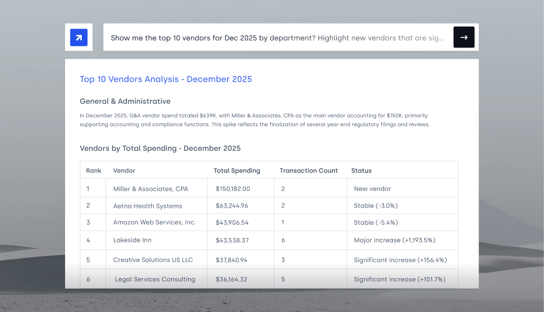Image resolution: width=544 pixels, height=312 pixels.
Task: Select Legal Services Consulting vendor
Action: coord(155,279)
